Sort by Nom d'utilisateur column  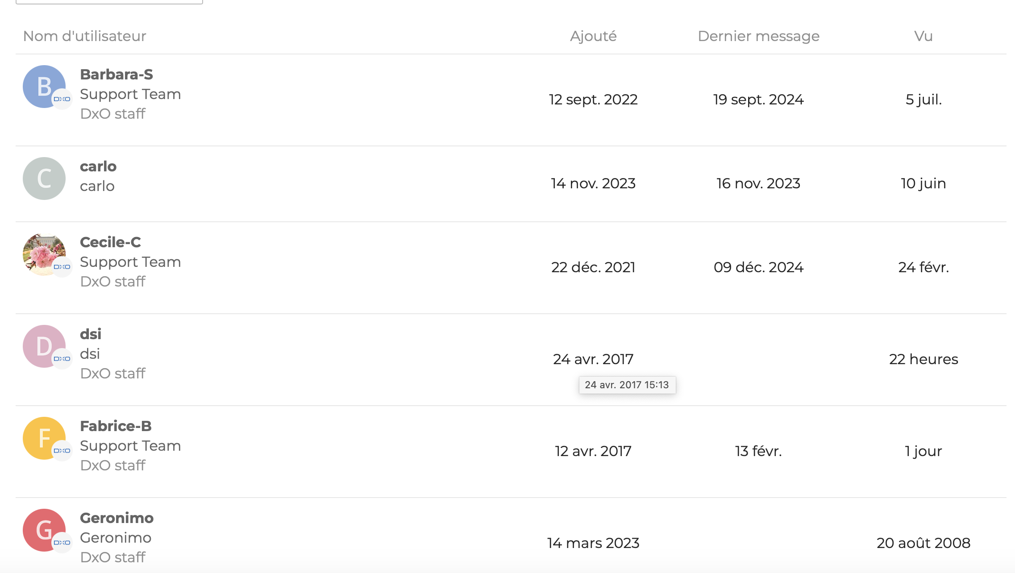point(85,36)
